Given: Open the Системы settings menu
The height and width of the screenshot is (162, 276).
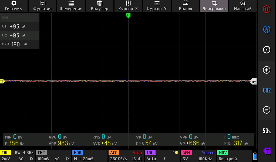Looking at the screenshot, I should 14,6.
